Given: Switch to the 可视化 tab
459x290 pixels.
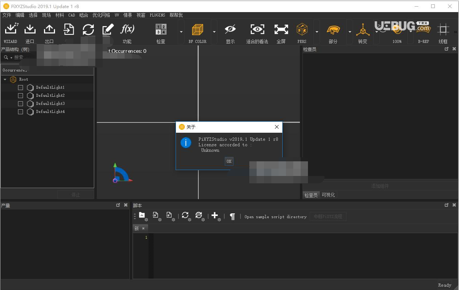Looking at the screenshot, I should pyautogui.click(x=328, y=195).
